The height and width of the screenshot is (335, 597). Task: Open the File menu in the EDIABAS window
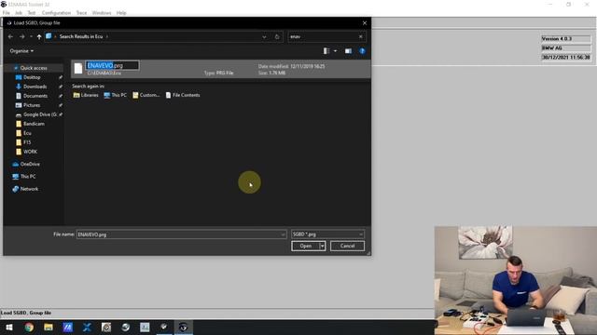pyautogui.click(x=7, y=13)
